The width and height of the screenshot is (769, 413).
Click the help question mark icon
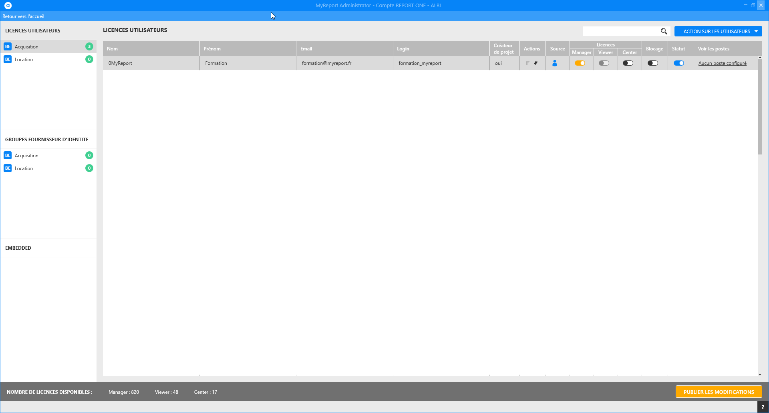pyautogui.click(x=763, y=407)
